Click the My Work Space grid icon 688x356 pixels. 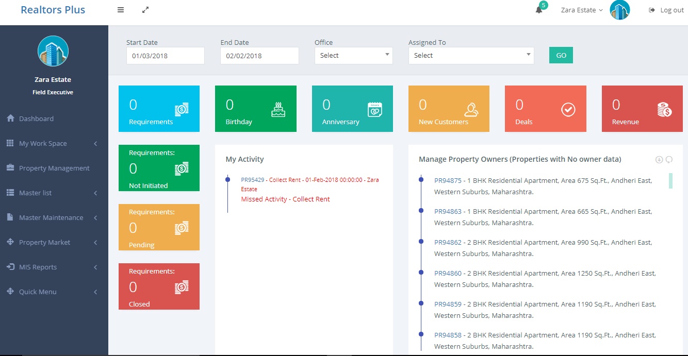pyautogui.click(x=10, y=143)
